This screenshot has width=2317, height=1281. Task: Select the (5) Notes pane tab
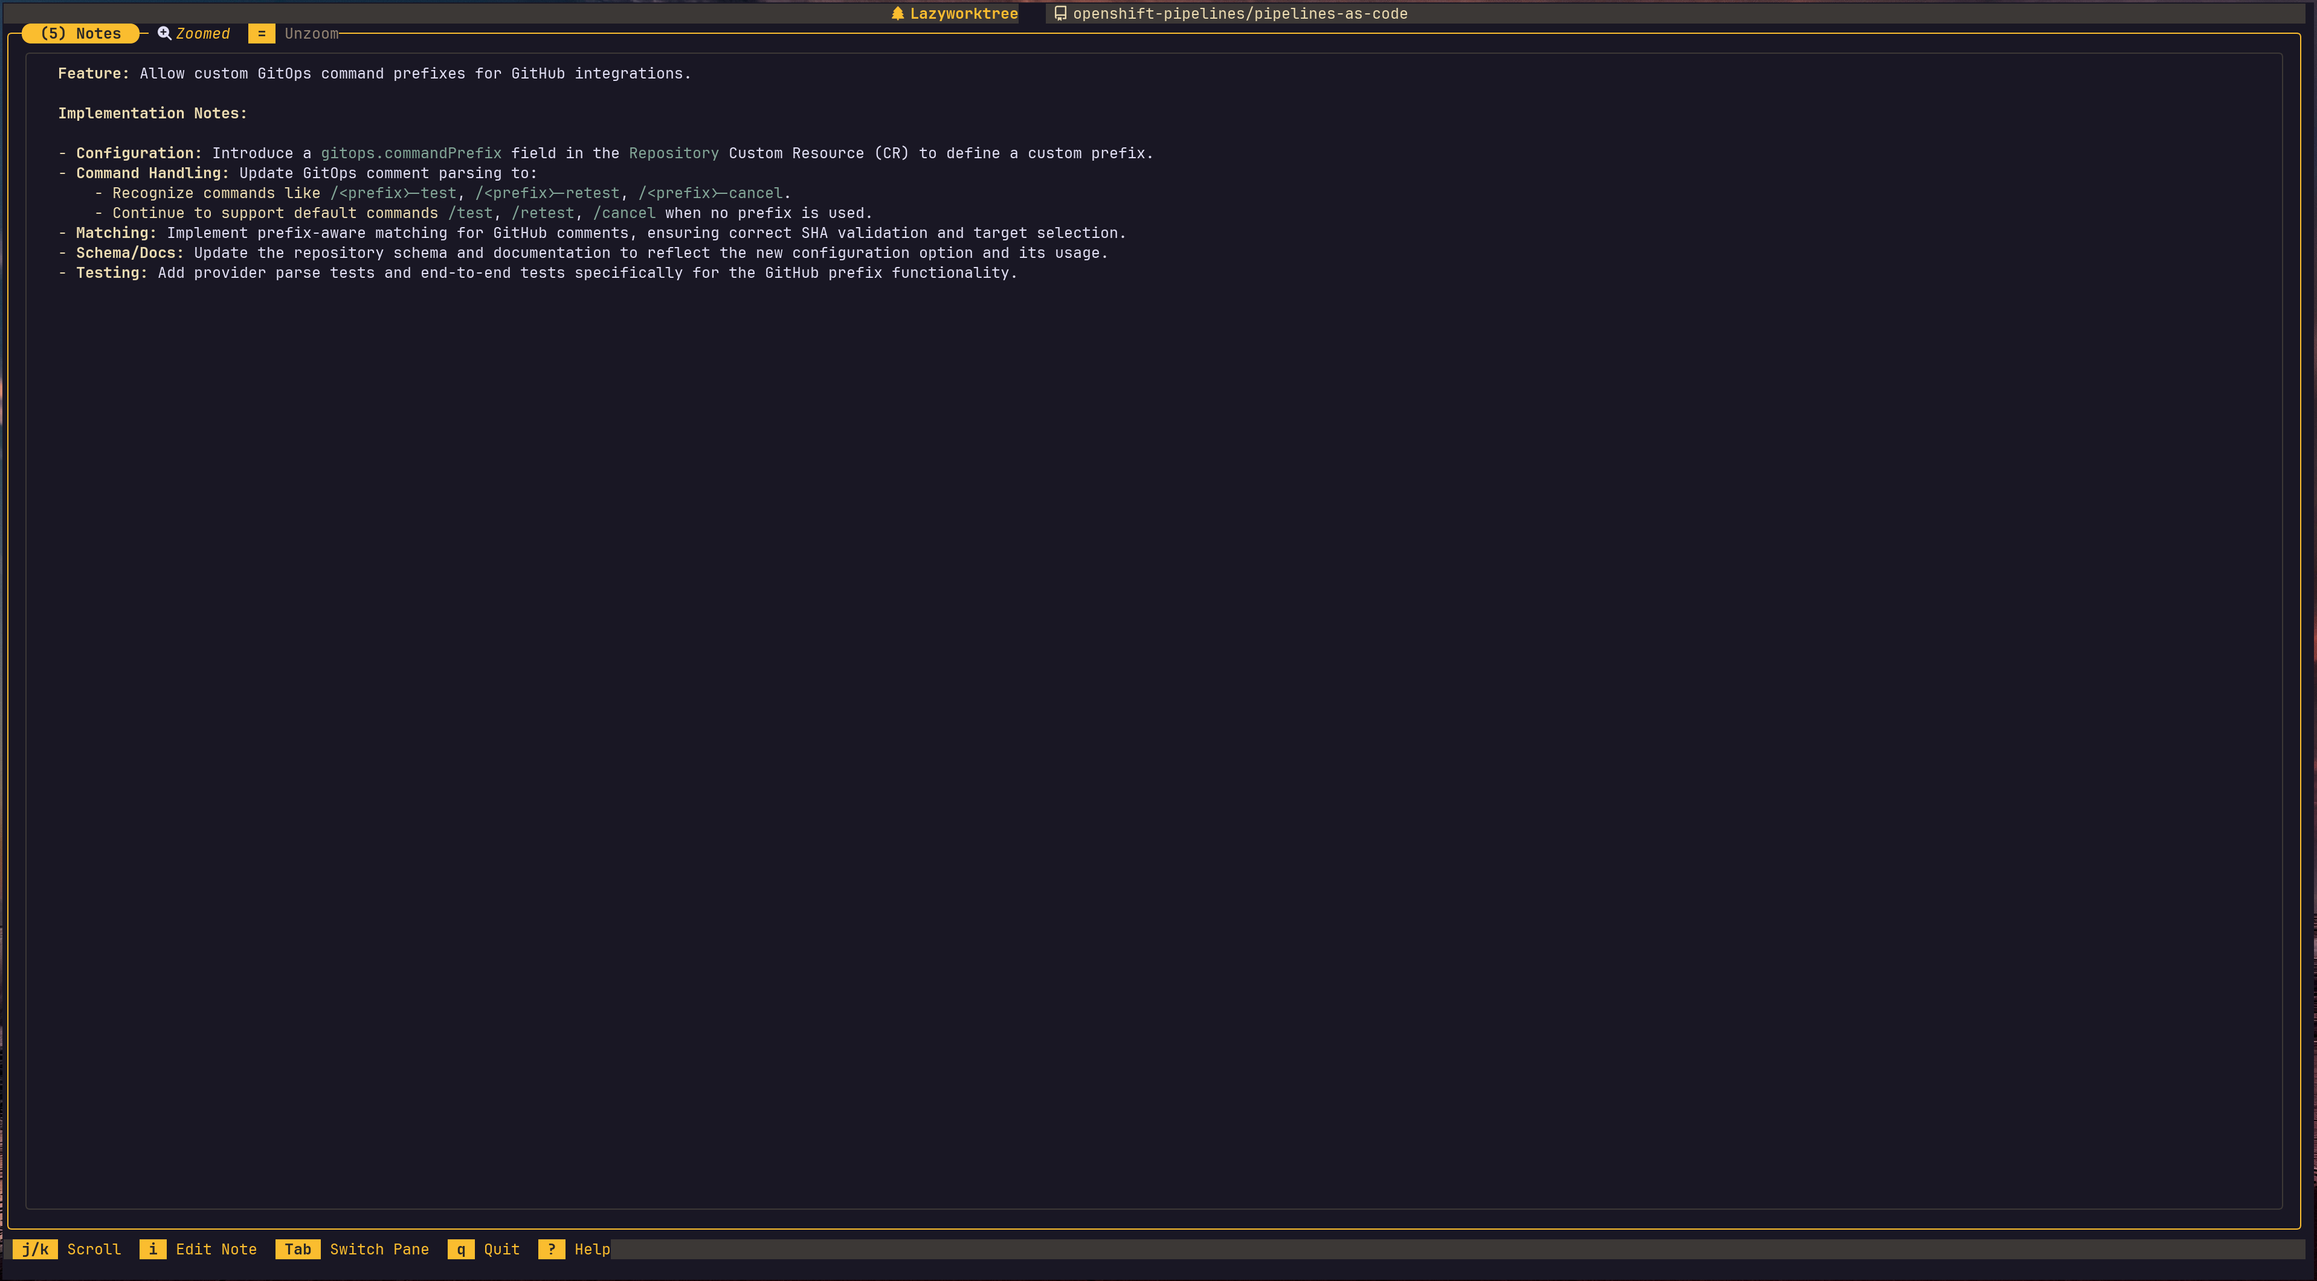80,33
